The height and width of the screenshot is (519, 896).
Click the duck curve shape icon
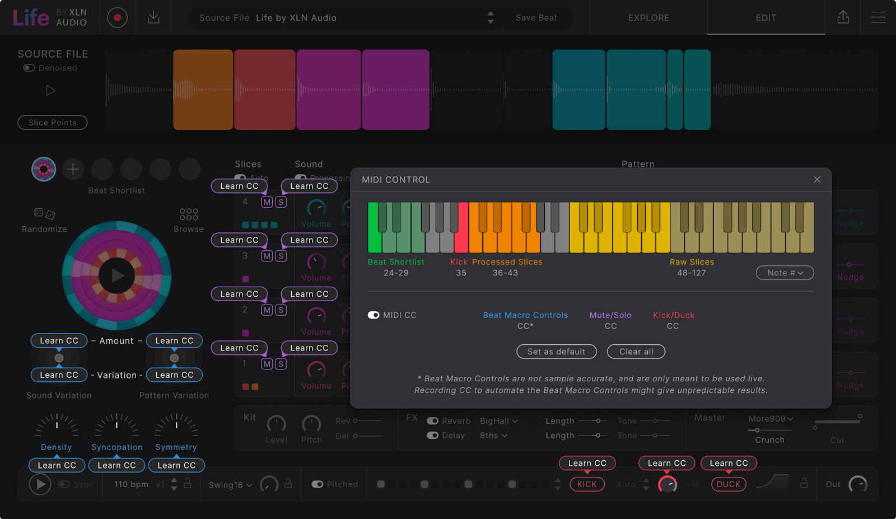point(773,483)
